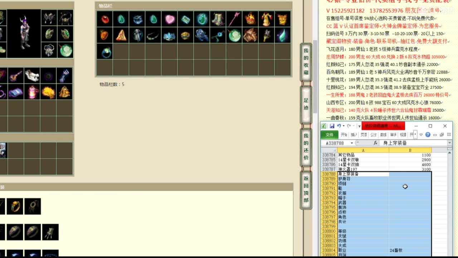Select the orange pumpkin item
The image size is (458, 258).
(105, 35)
